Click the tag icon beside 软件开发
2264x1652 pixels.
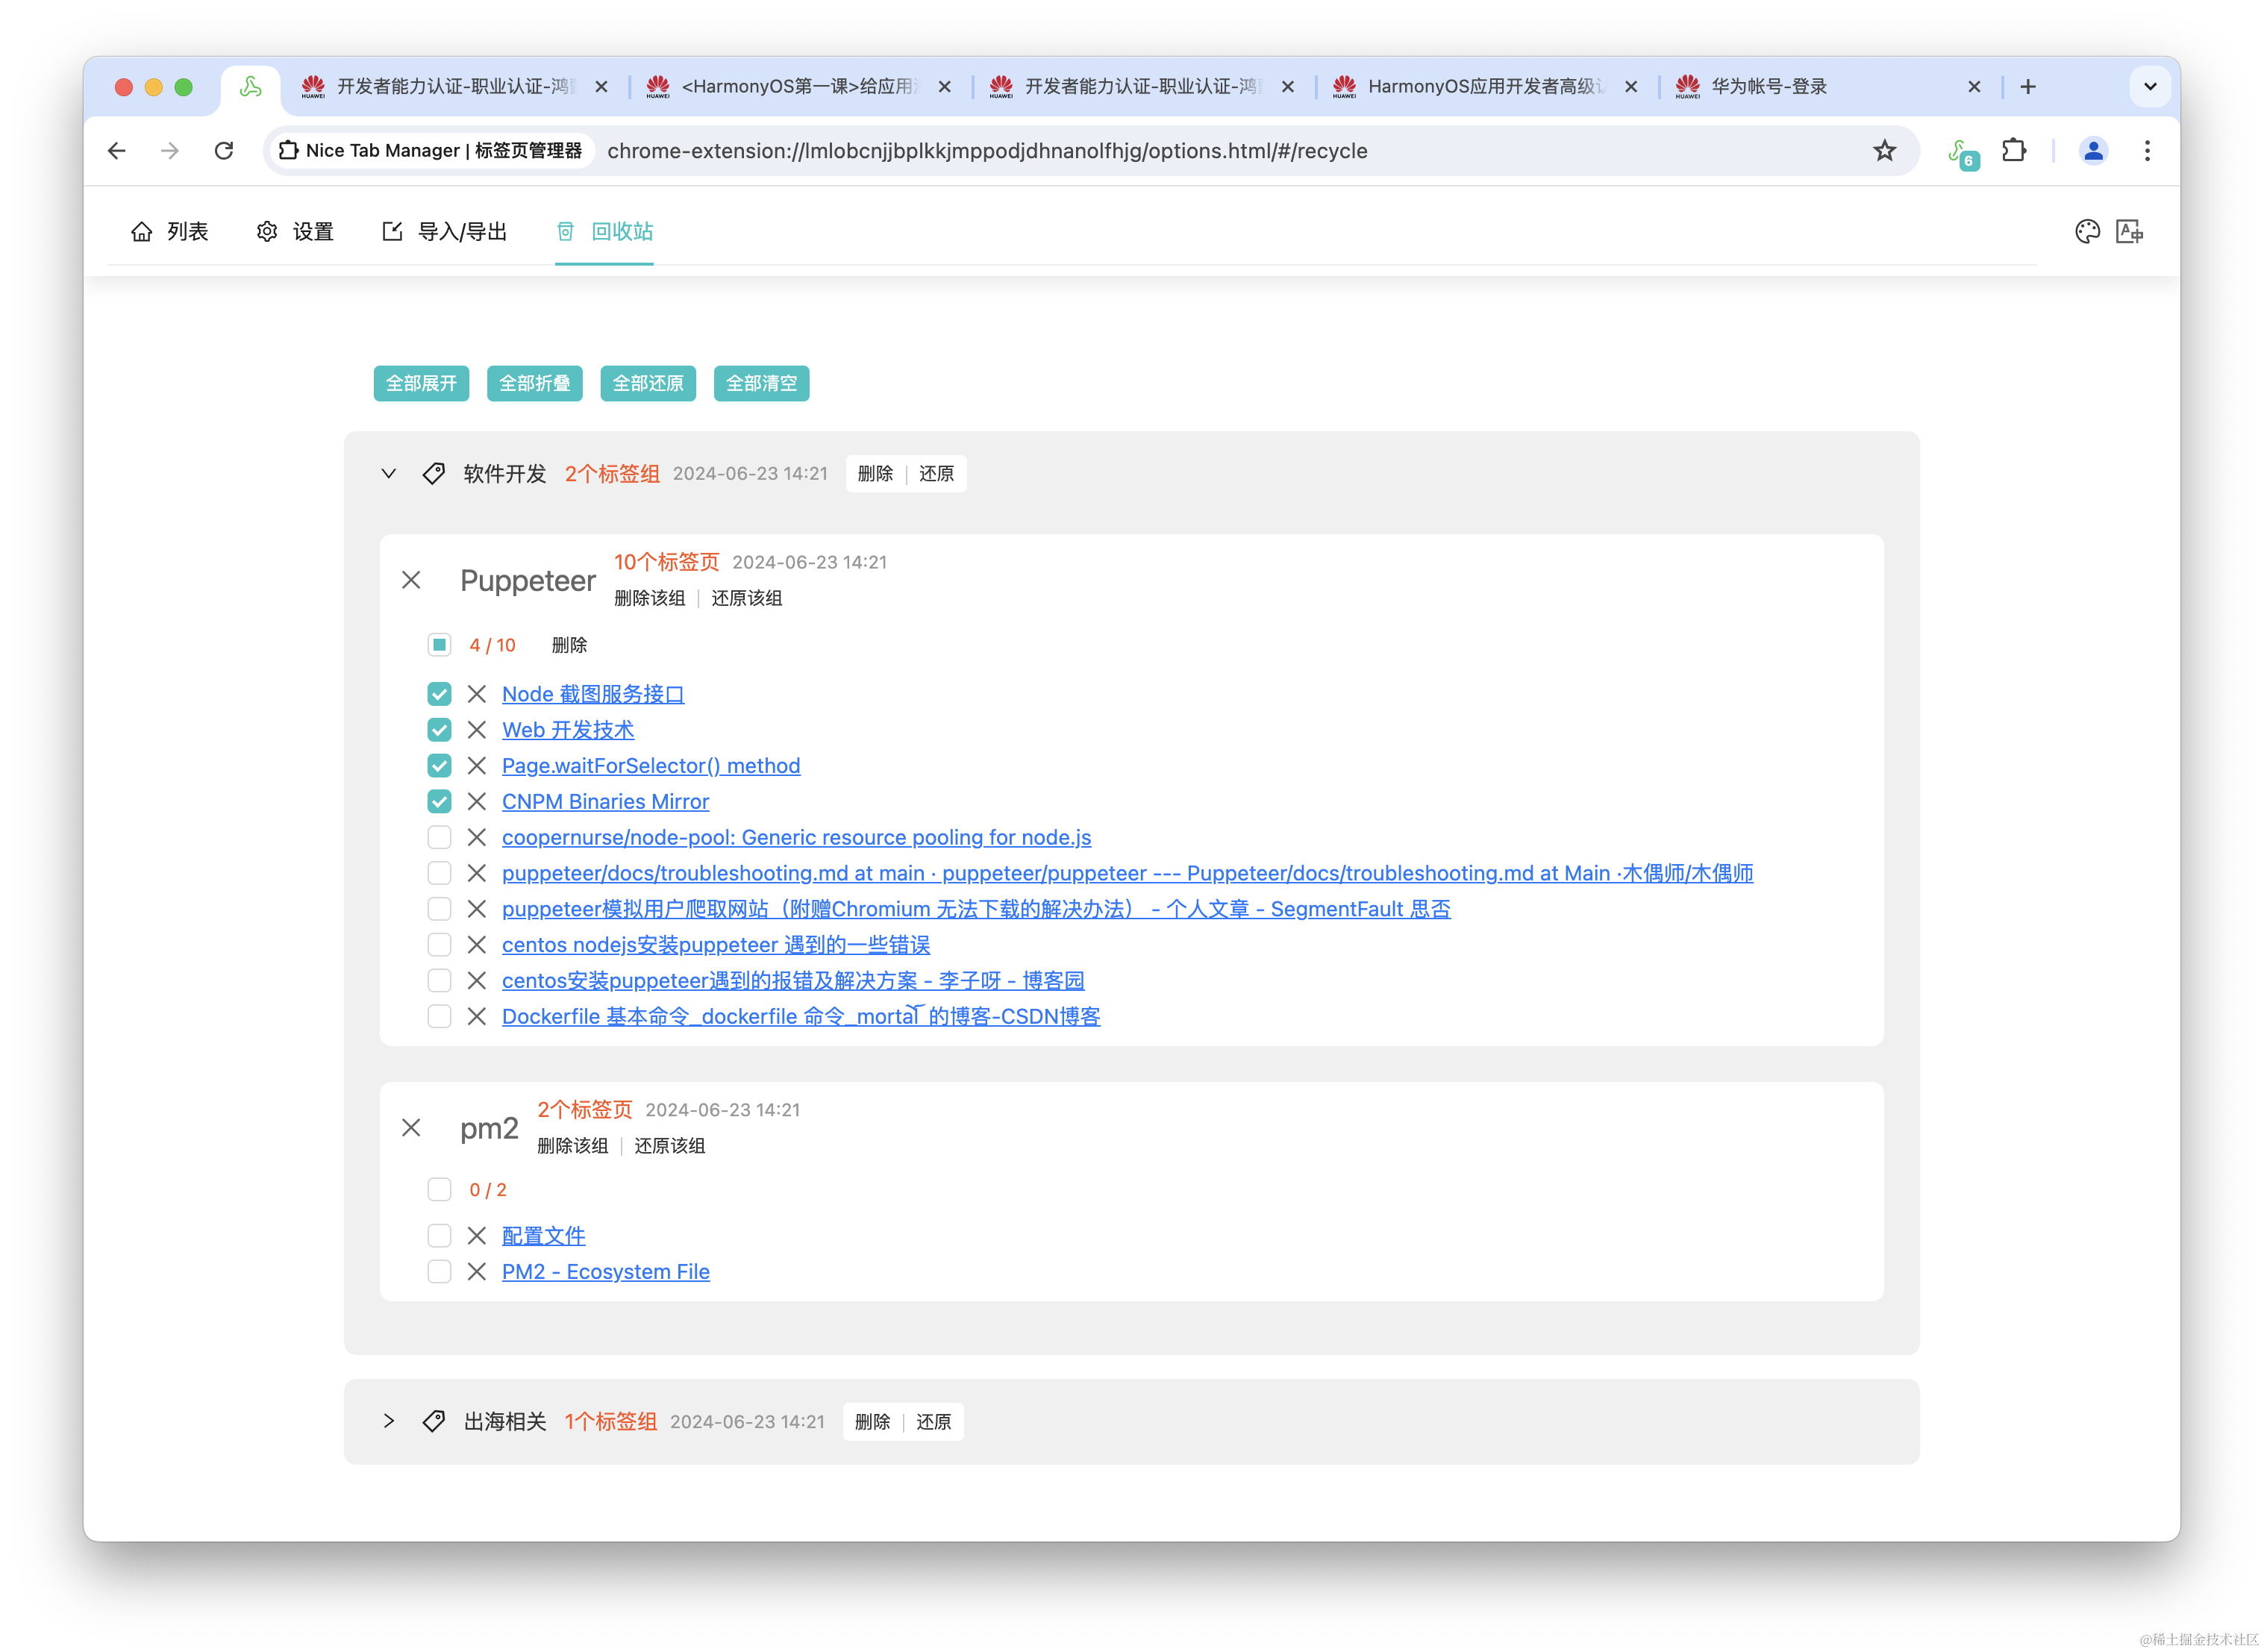(x=434, y=474)
